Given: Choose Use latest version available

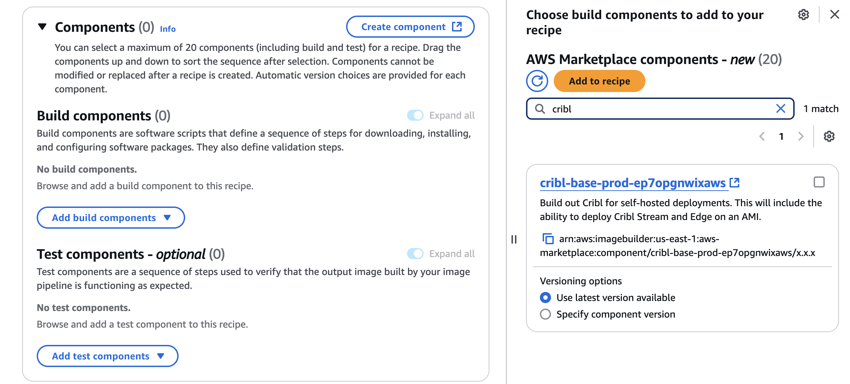Looking at the screenshot, I should 545,298.
